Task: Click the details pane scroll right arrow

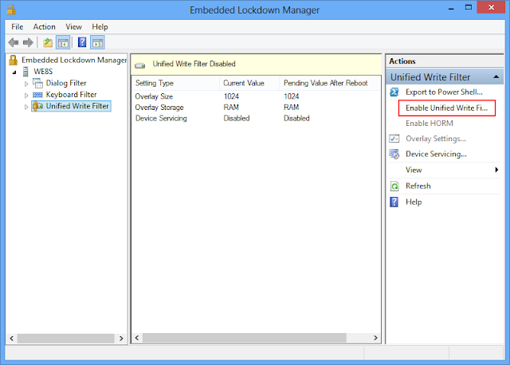Action: click(x=375, y=338)
